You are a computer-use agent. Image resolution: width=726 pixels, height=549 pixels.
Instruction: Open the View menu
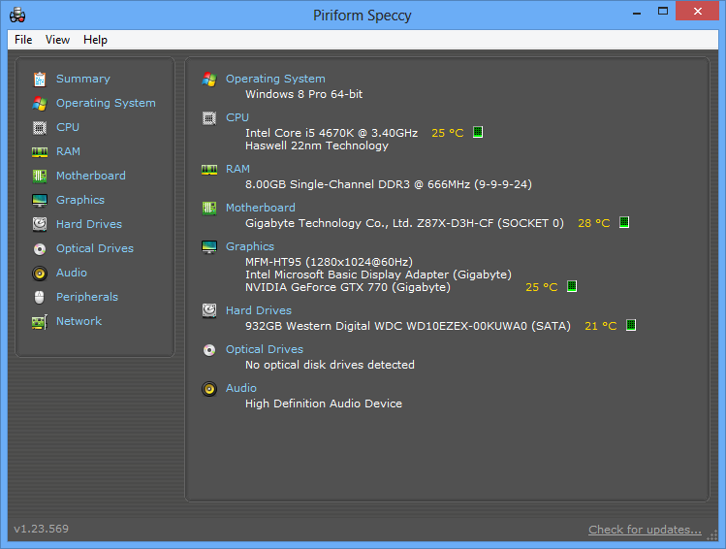click(x=57, y=40)
